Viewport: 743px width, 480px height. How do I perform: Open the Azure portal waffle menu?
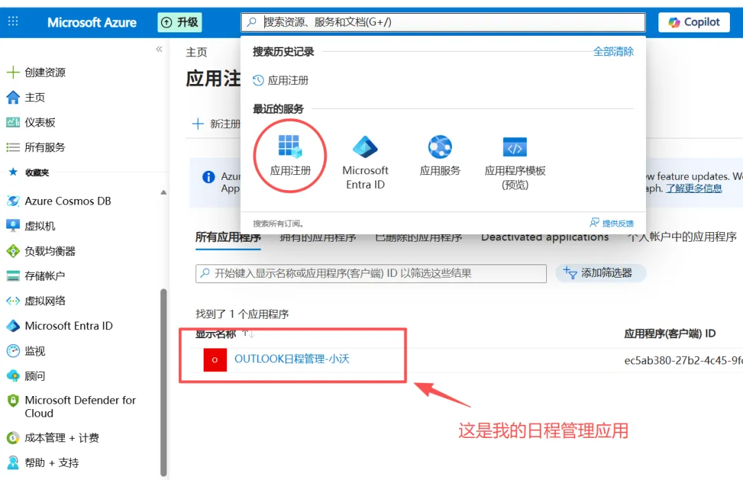click(13, 22)
